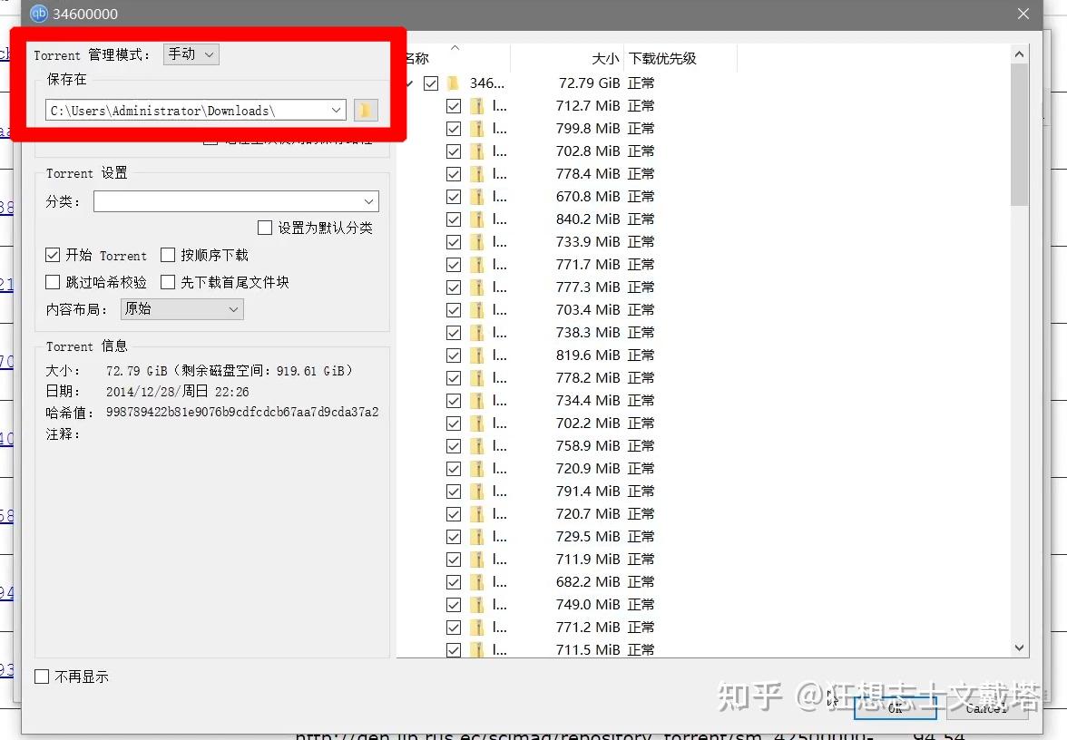Collapse the root 346... folder tree
The width and height of the screenshot is (1067, 740).
(410, 83)
